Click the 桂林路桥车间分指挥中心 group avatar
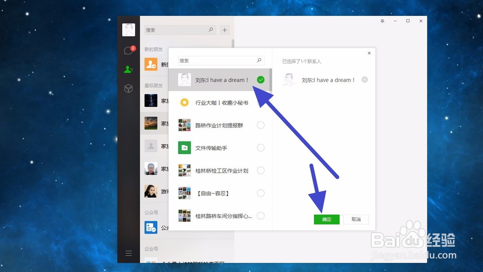 coord(185,215)
